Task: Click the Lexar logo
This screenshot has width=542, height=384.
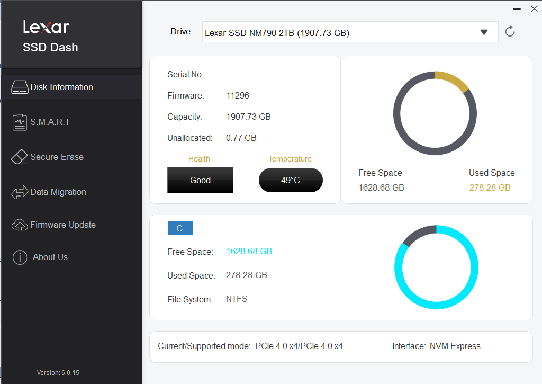Action: 47,27
